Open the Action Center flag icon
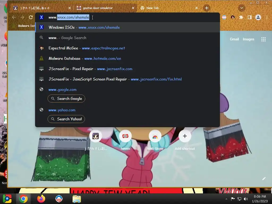This screenshot has height=204, width=272. point(233,199)
